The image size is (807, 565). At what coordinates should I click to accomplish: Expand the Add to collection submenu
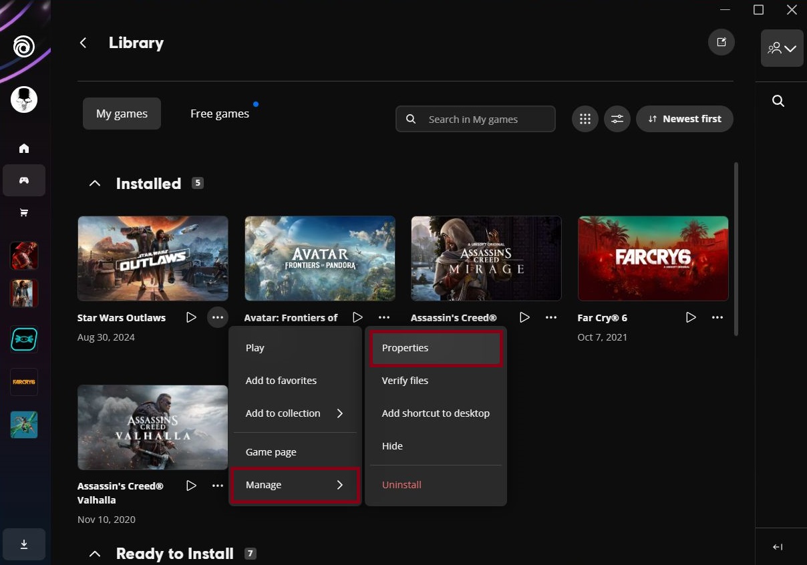(x=295, y=413)
